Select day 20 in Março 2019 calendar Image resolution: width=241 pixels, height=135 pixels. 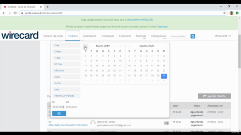tap(97, 70)
